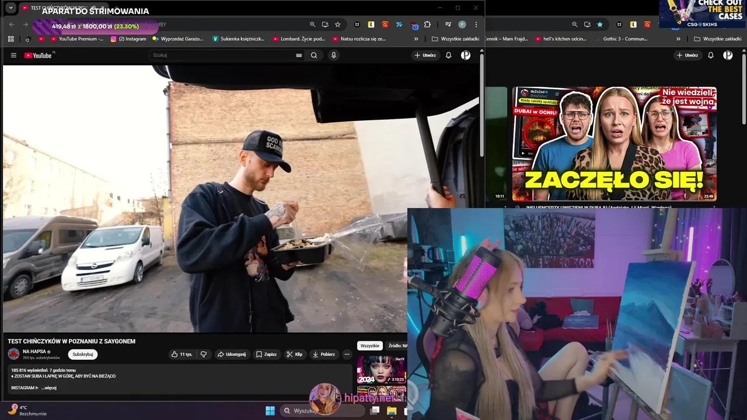
Task: Click red search extension in front toolbar
Action: [385, 24]
